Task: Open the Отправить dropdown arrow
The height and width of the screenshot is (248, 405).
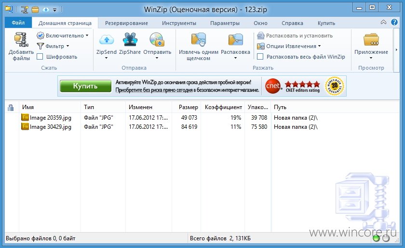Action: (x=157, y=58)
